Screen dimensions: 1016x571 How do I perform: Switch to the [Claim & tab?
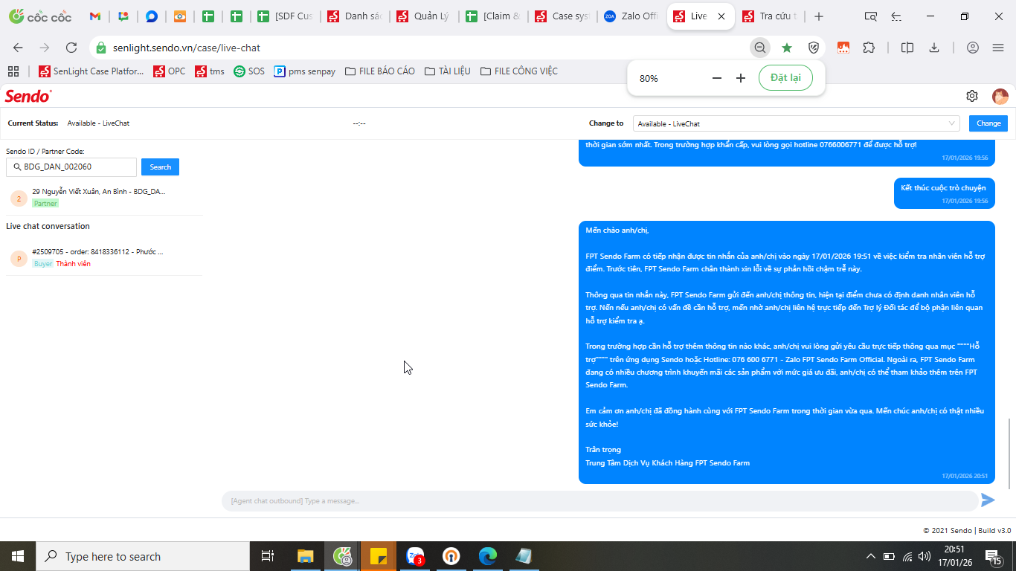point(494,16)
